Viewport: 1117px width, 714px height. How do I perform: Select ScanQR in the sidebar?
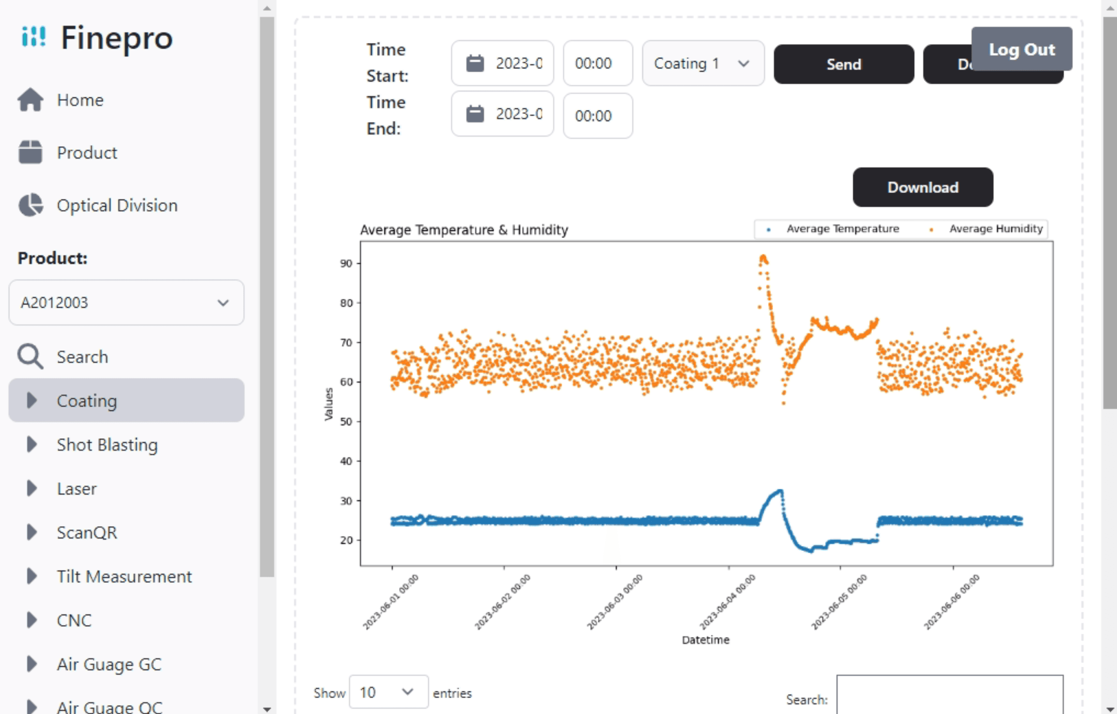click(x=87, y=533)
